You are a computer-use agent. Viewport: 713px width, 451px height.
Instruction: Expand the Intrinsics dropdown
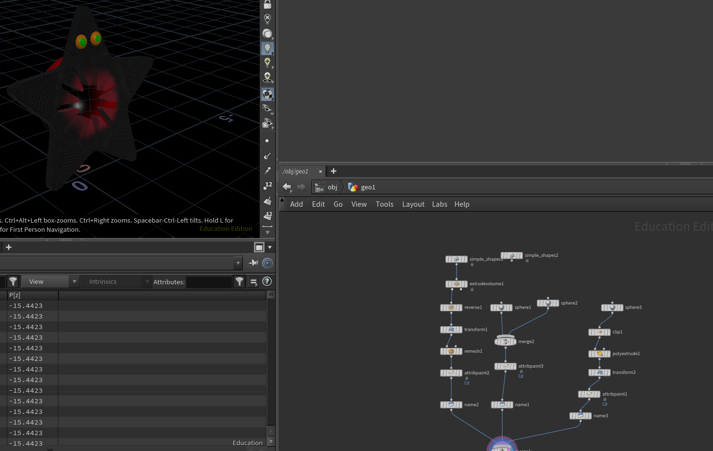tap(116, 281)
